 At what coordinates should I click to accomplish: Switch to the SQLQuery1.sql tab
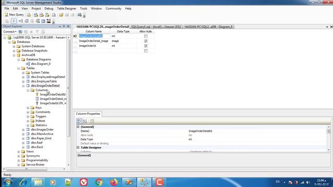point(156,26)
